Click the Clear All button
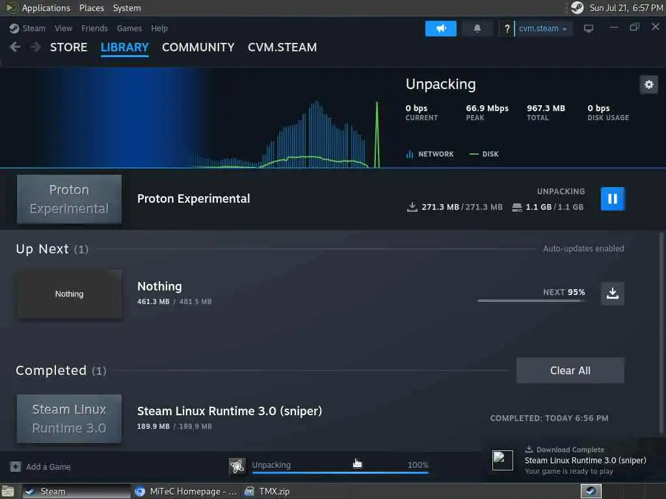 point(570,370)
